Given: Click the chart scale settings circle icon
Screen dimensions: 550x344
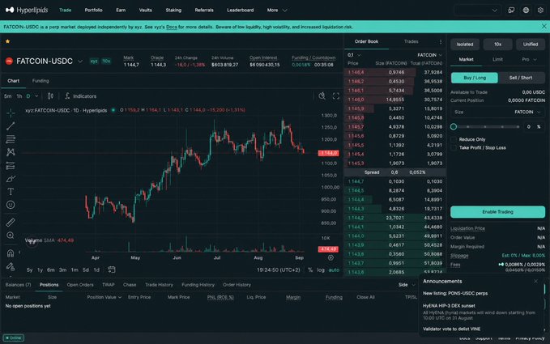Looking at the screenshot, I should [330, 257].
